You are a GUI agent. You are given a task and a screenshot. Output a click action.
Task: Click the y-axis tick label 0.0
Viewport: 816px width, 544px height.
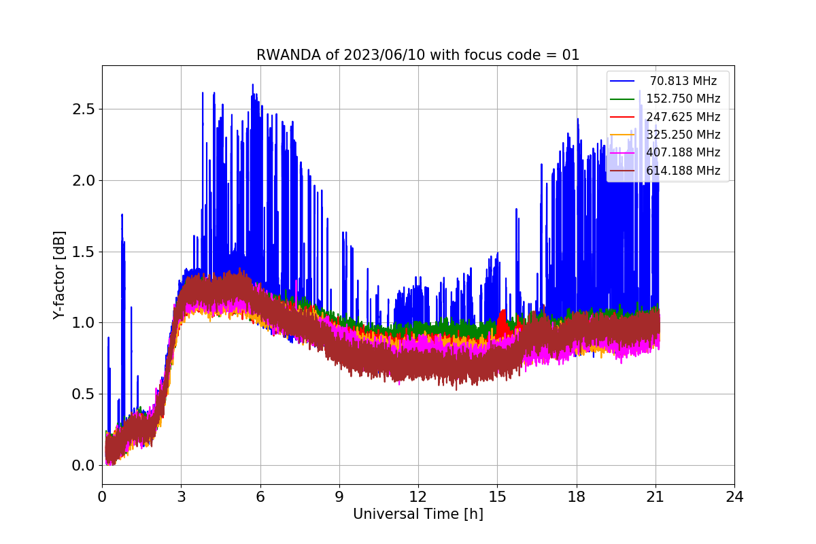coord(84,466)
